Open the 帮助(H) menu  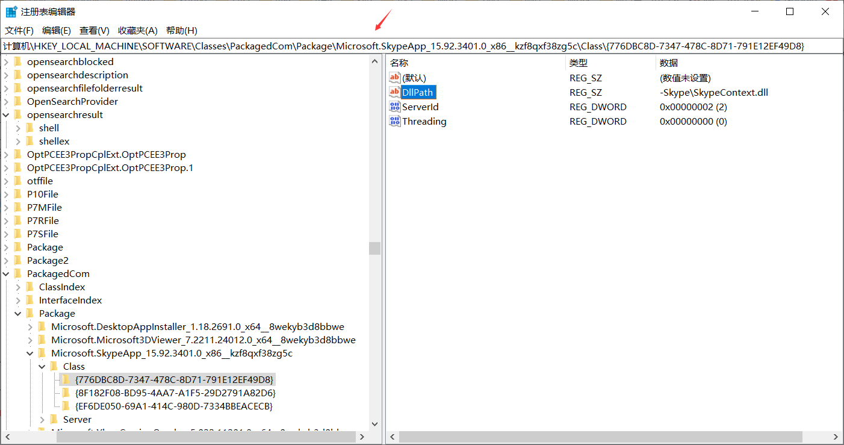(x=182, y=30)
